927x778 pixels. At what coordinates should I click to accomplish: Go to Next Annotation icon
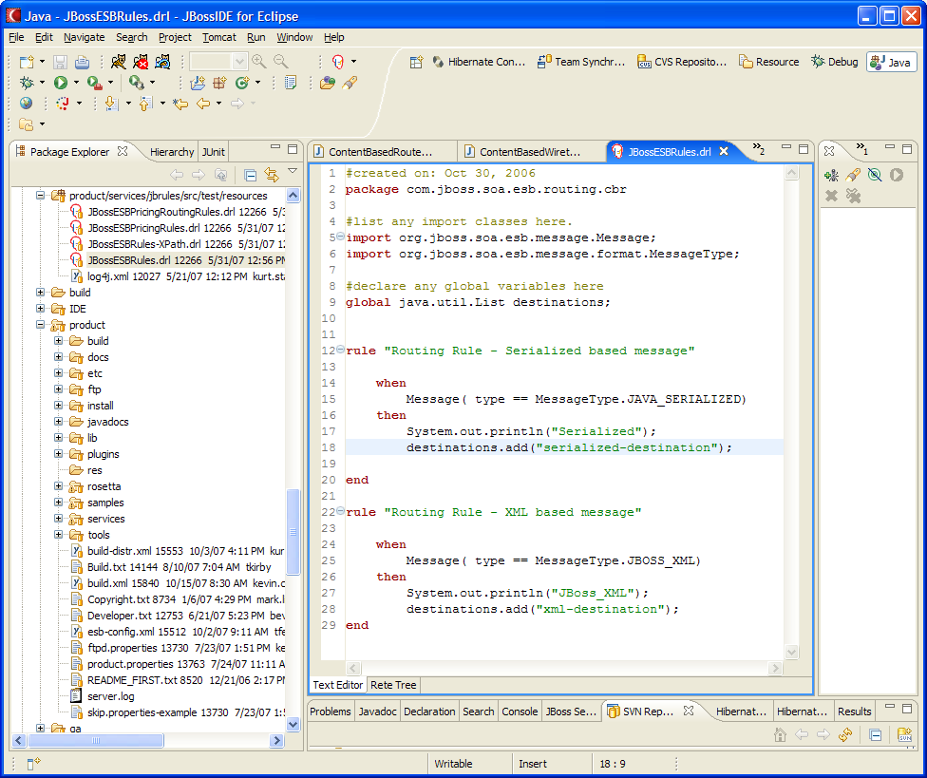(x=110, y=104)
